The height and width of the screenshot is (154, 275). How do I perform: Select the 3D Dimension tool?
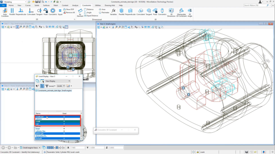[x=171, y=12]
